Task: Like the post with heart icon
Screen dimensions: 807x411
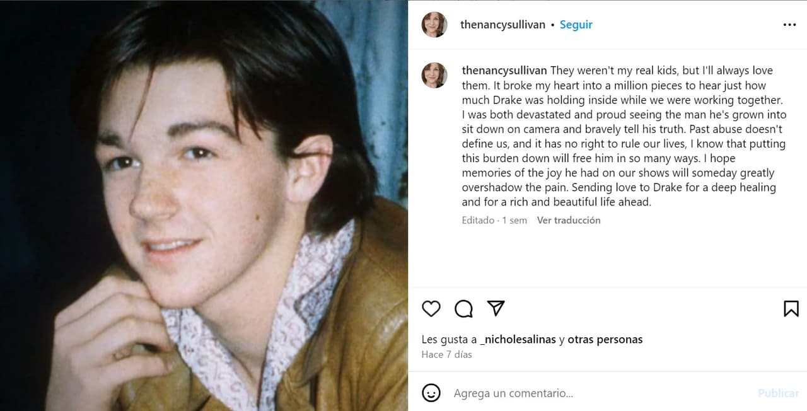Action: tap(431, 308)
